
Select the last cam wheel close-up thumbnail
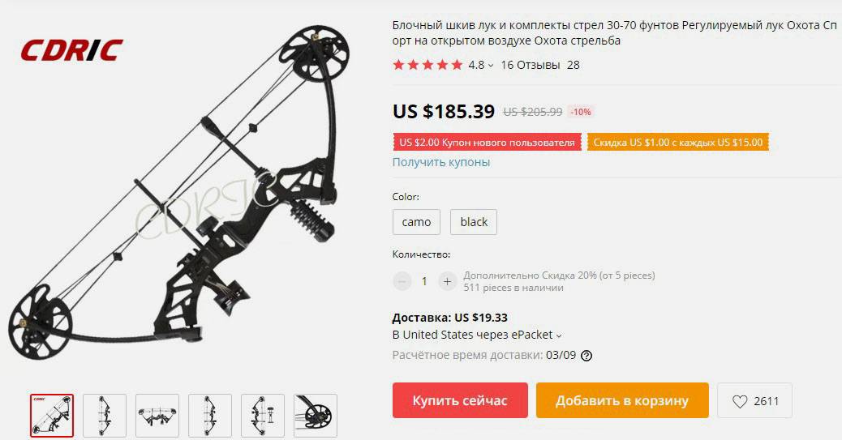(x=316, y=416)
